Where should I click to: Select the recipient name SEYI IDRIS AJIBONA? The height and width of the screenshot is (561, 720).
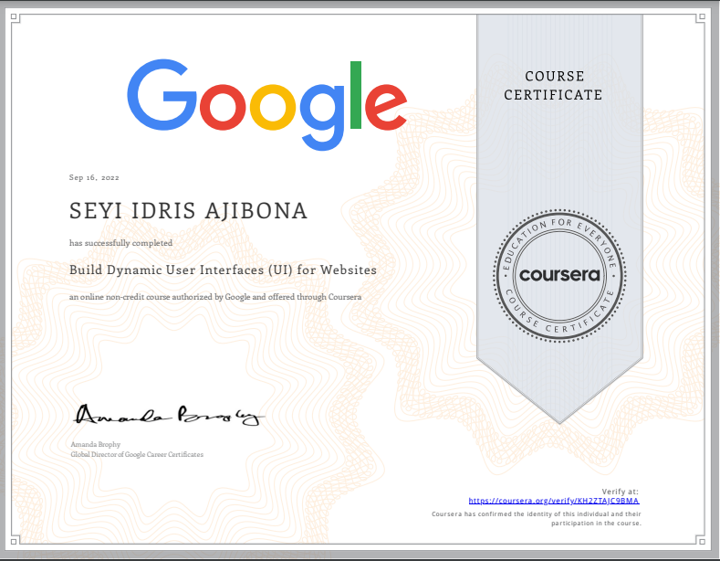coord(189,211)
